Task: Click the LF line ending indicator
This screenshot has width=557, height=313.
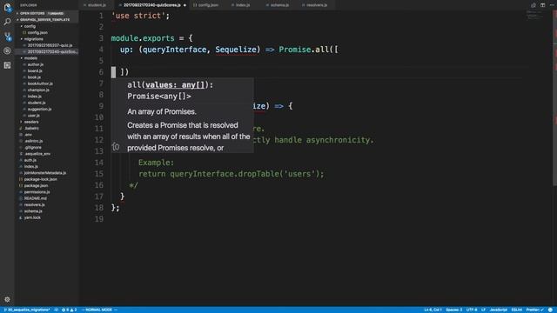Action: click(x=483, y=310)
